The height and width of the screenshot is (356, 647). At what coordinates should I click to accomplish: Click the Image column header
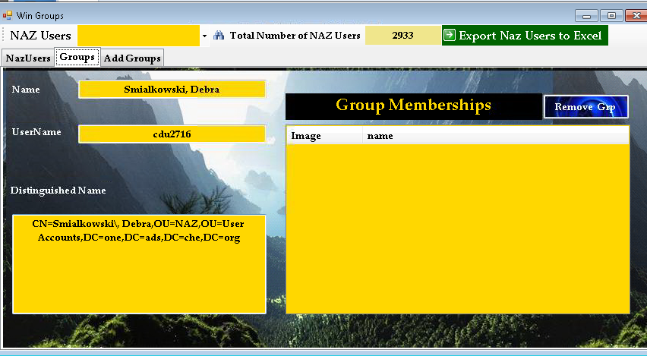click(x=324, y=136)
